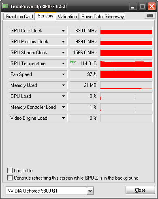The height and width of the screenshot is (199, 158).
Task: Minimize the GPU-Z window
Action: pyautogui.click(x=132, y=6)
